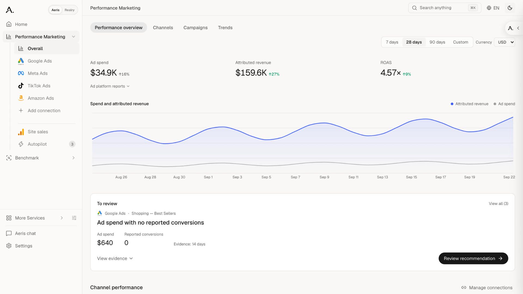Open Amazon Ads channel in sidebar
The height and width of the screenshot is (294, 523).
pos(47,98)
